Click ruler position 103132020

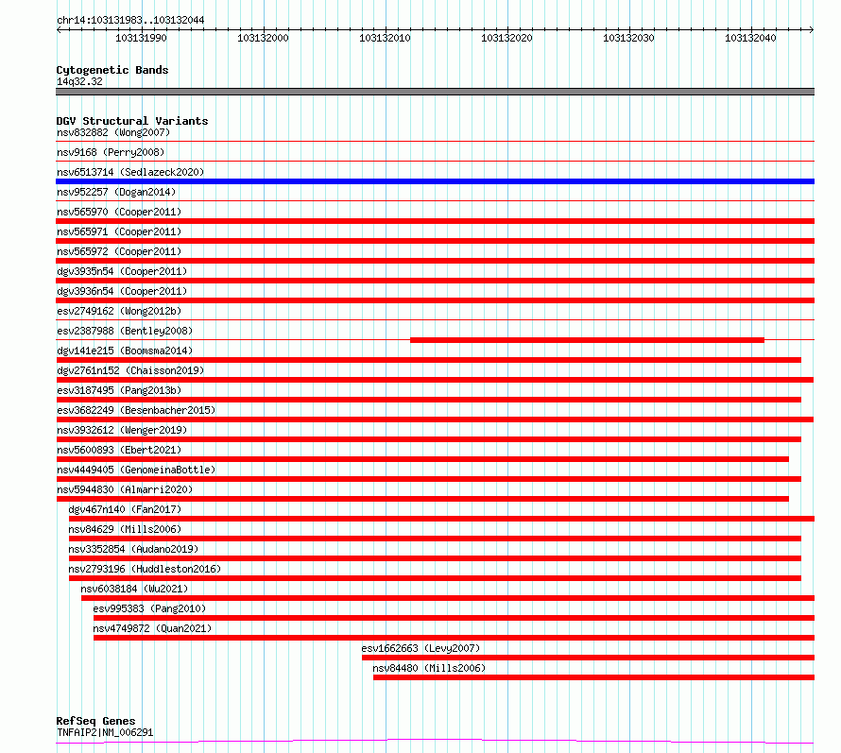point(506,38)
